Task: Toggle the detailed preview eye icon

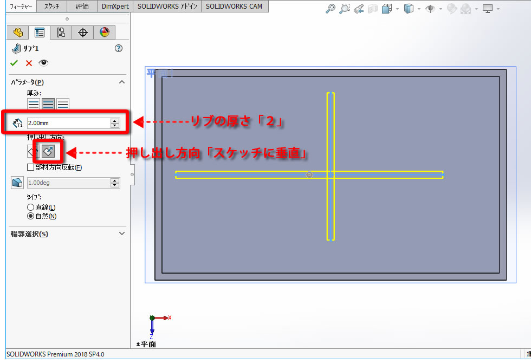Action: [43, 63]
